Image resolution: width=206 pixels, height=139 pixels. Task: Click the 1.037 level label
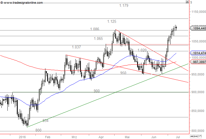[76, 47]
